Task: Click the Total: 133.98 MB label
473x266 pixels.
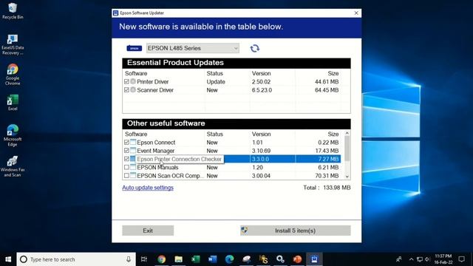Action: [x=327, y=188]
